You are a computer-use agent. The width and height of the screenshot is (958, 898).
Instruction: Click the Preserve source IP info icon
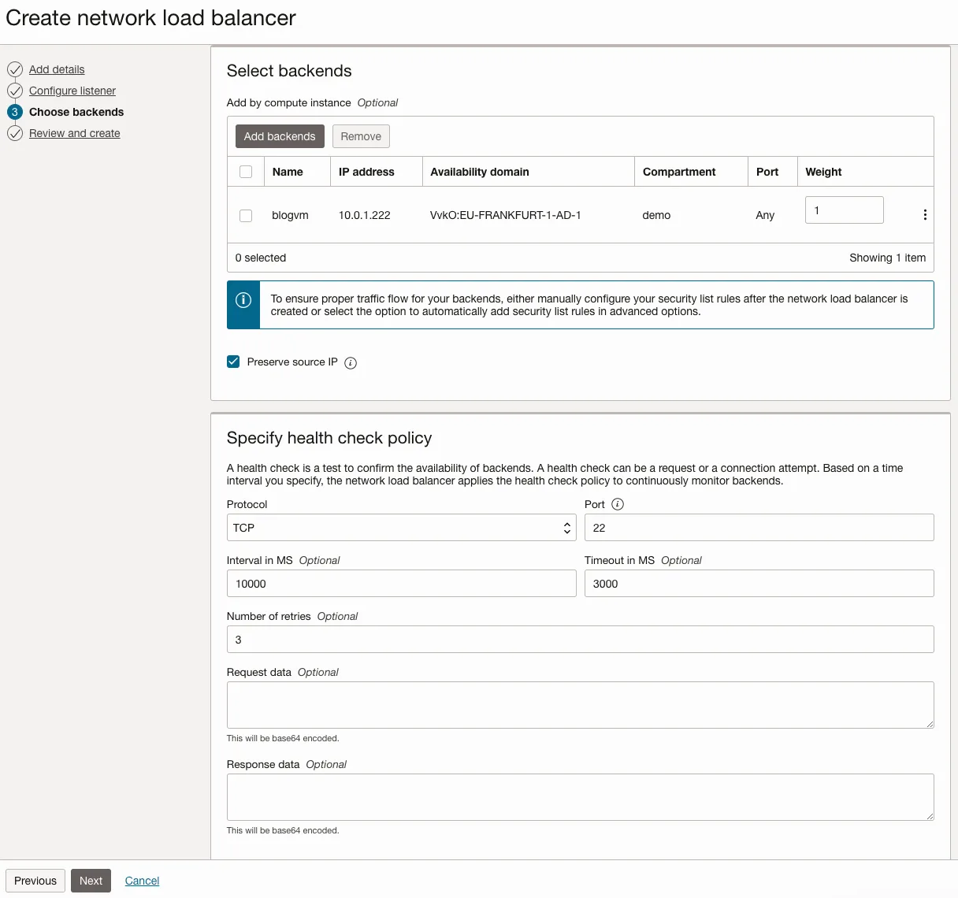[x=351, y=363]
